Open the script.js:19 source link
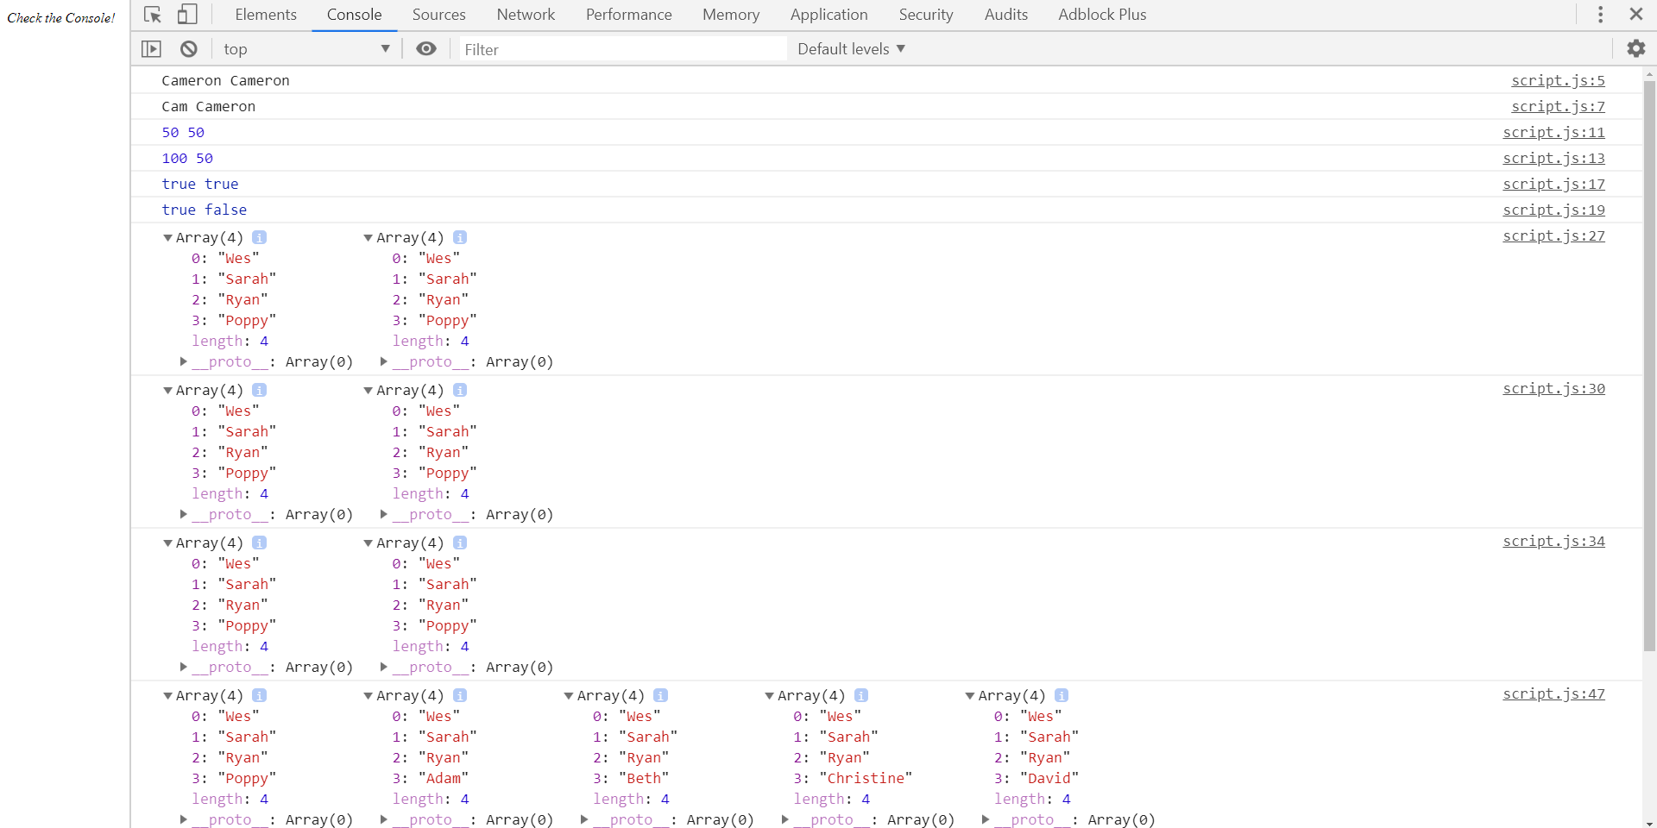This screenshot has height=828, width=1657. click(1553, 210)
